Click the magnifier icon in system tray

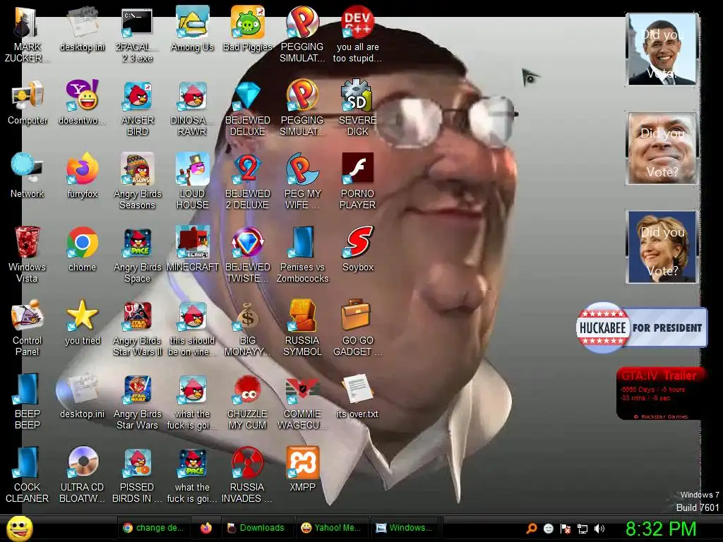point(532,528)
